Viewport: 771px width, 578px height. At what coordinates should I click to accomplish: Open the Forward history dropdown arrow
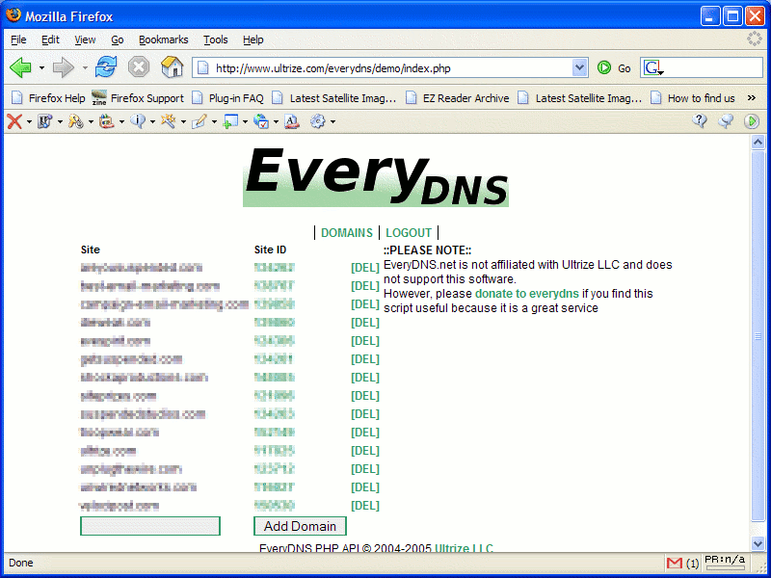tap(85, 67)
